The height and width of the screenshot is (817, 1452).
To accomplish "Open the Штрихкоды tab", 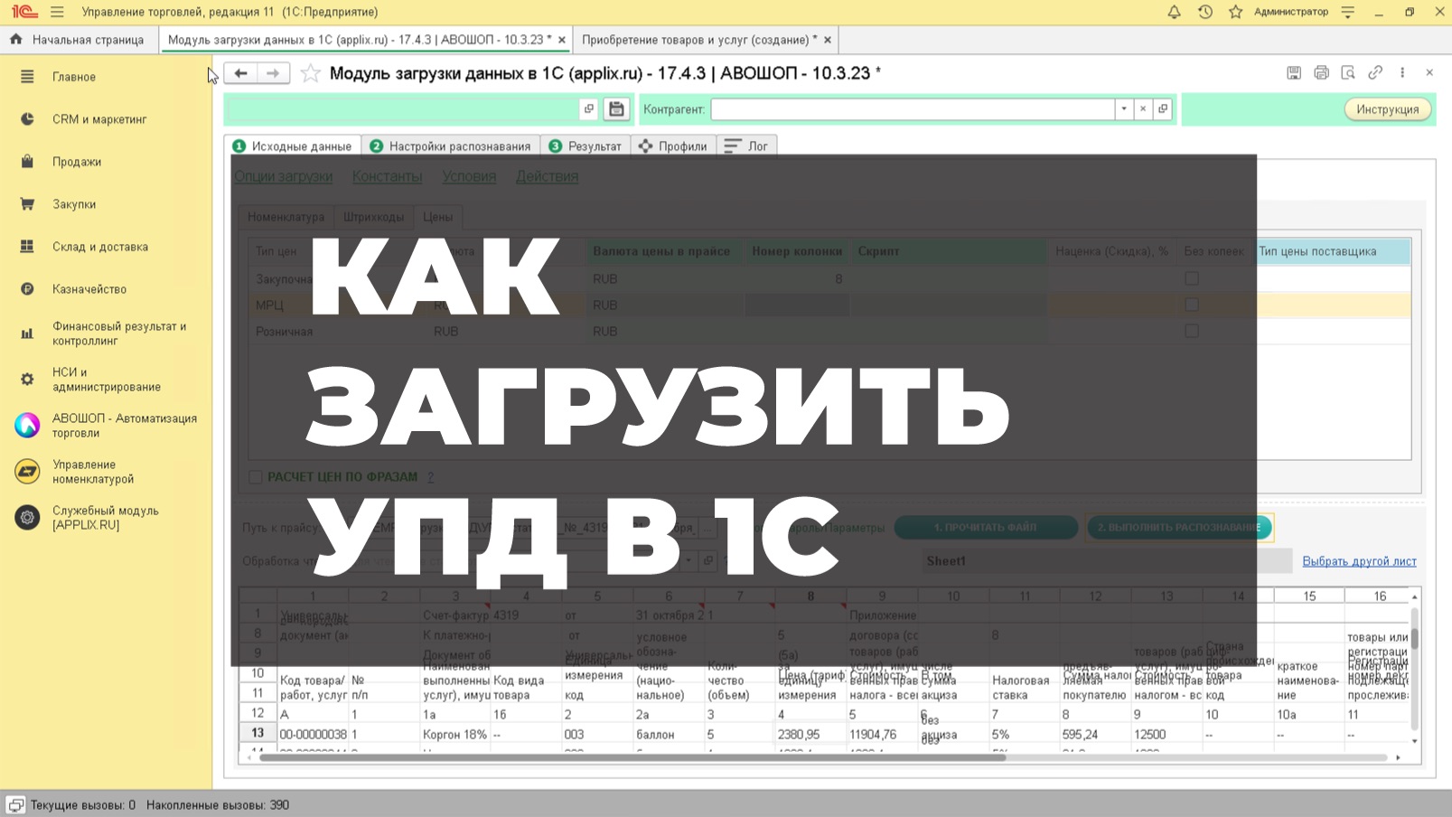I will point(376,217).
